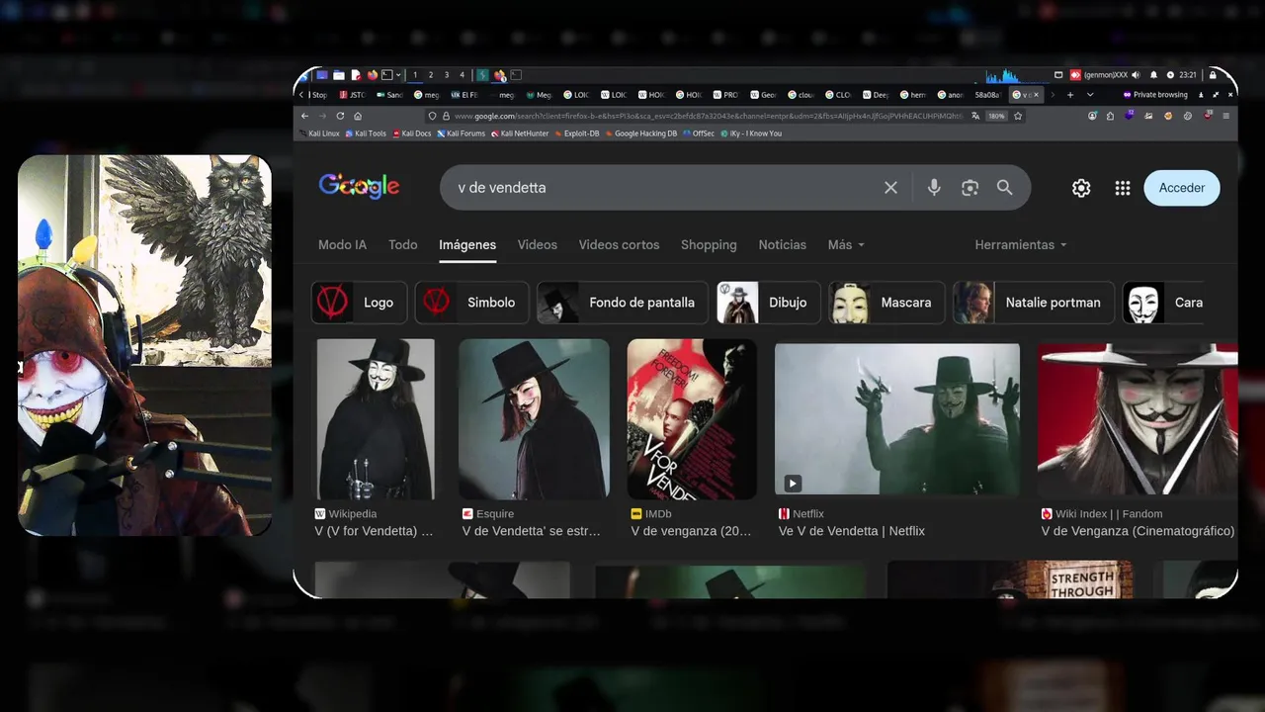This screenshot has height=712, width=1265.
Task: Open the extensions puzzle icon in toolbar
Action: pos(1111,116)
